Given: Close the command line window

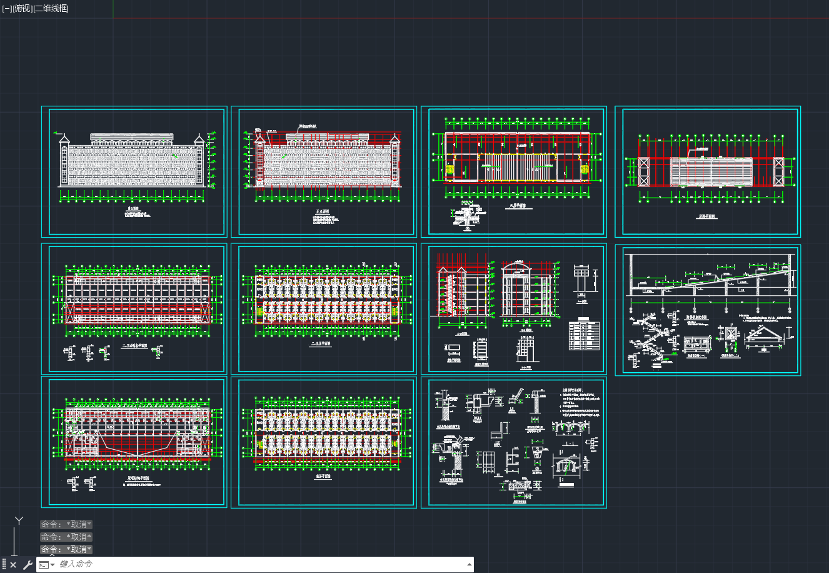Looking at the screenshot, I should click(13, 565).
